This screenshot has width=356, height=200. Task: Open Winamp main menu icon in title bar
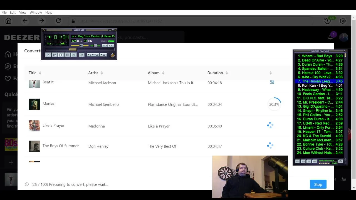[x=44, y=30]
